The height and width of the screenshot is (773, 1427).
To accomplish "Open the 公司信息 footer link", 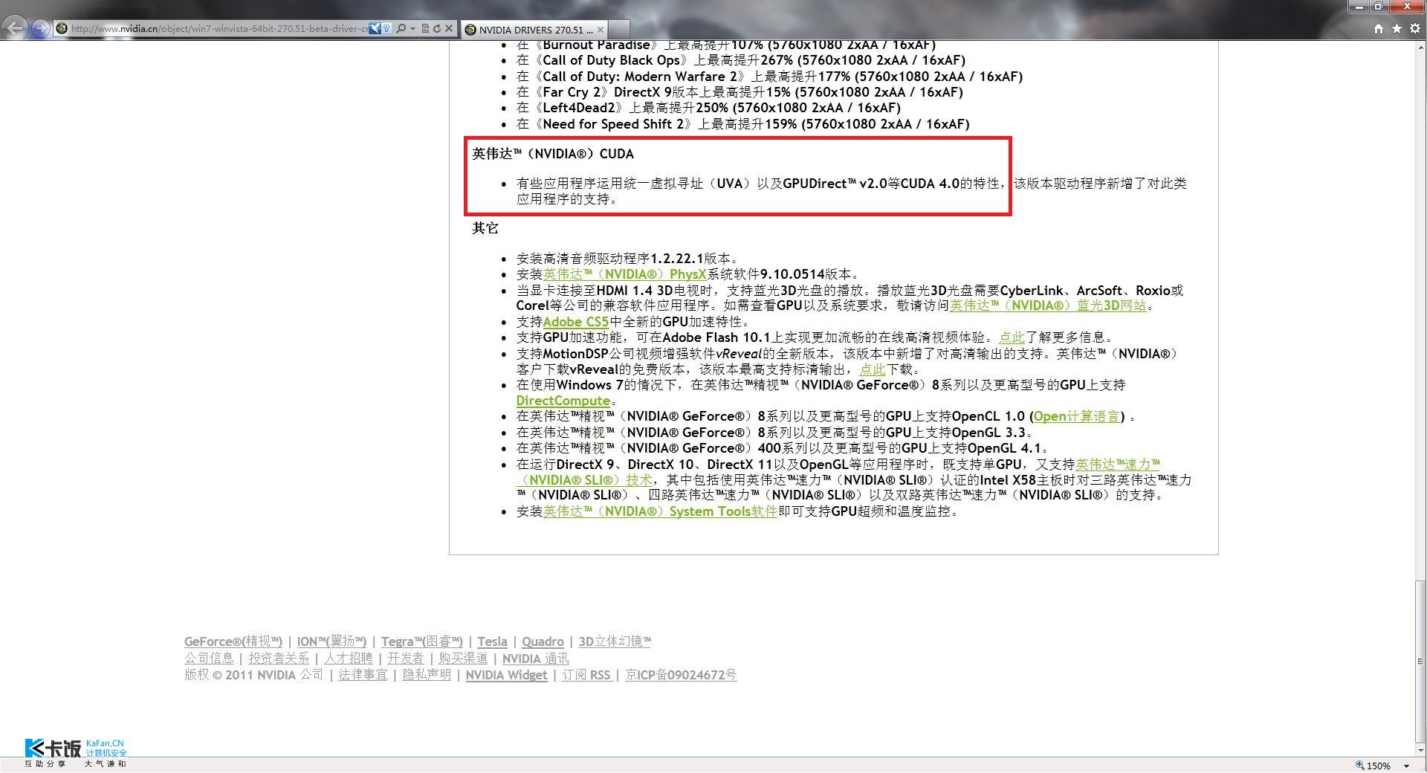I will pos(209,659).
